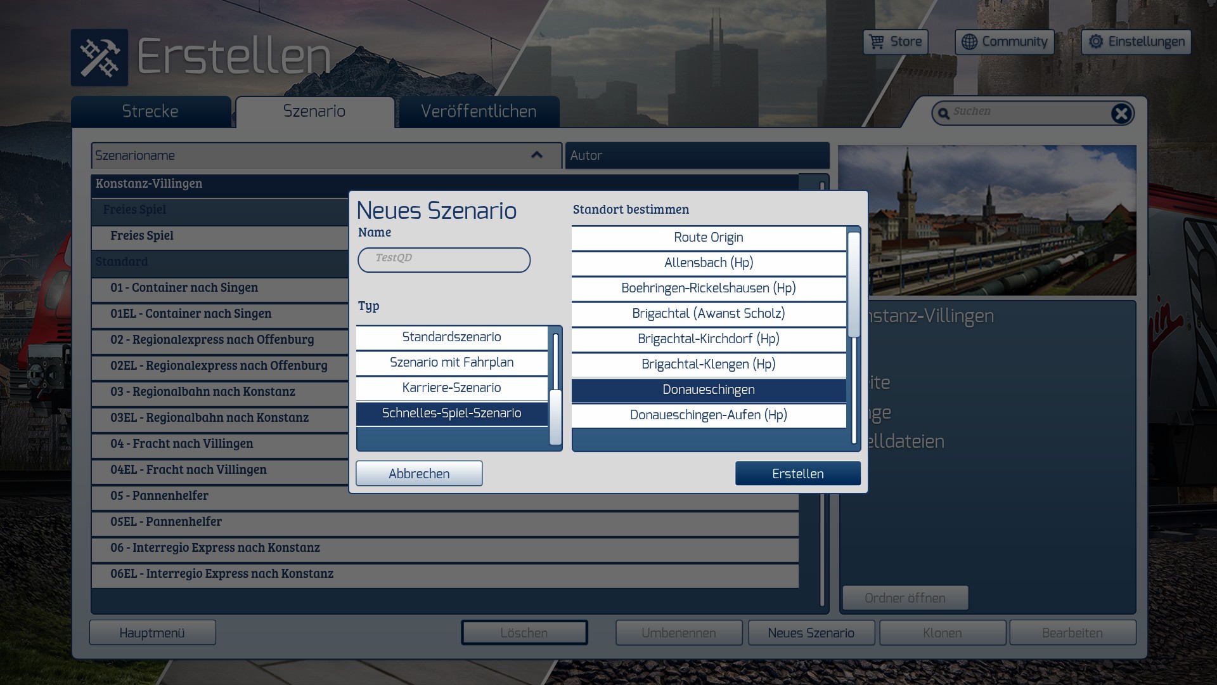Select Allensbach (Hp) as location
This screenshot has height=685, width=1217.
click(708, 263)
